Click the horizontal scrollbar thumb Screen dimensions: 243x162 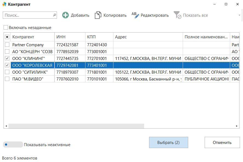coord(76,126)
